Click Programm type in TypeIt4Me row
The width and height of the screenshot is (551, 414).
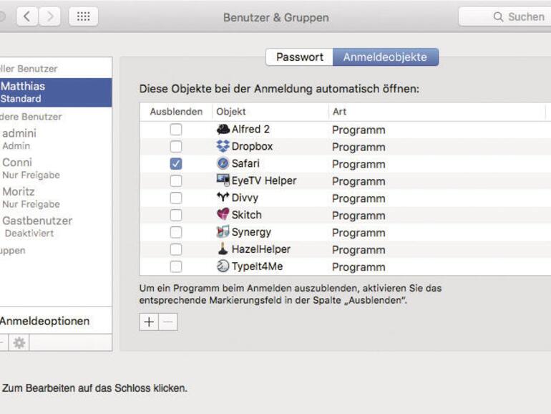[x=359, y=267]
